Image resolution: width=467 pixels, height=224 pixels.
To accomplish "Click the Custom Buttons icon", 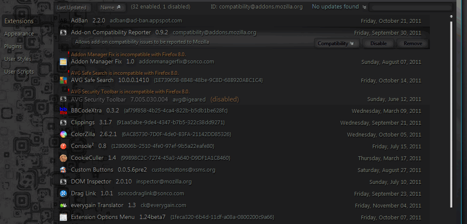I will [63, 170].
